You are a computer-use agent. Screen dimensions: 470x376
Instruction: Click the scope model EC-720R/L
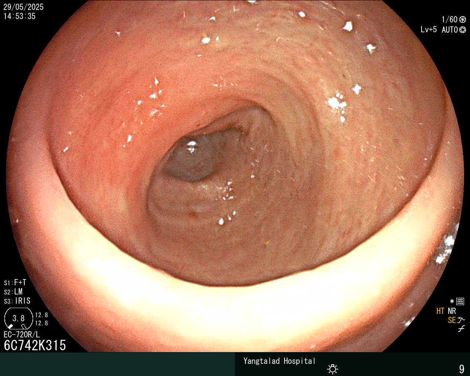[x=22, y=335]
